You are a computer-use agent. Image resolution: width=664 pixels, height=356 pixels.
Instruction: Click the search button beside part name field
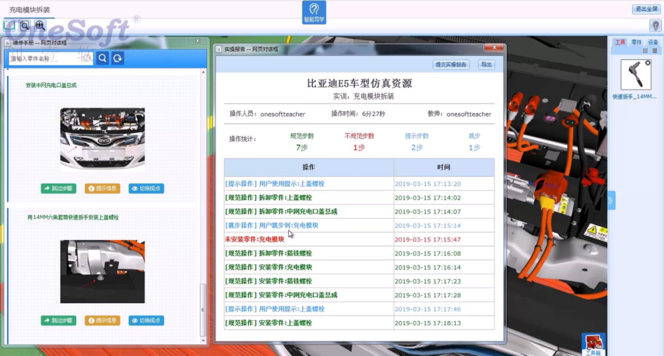point(103,58)
